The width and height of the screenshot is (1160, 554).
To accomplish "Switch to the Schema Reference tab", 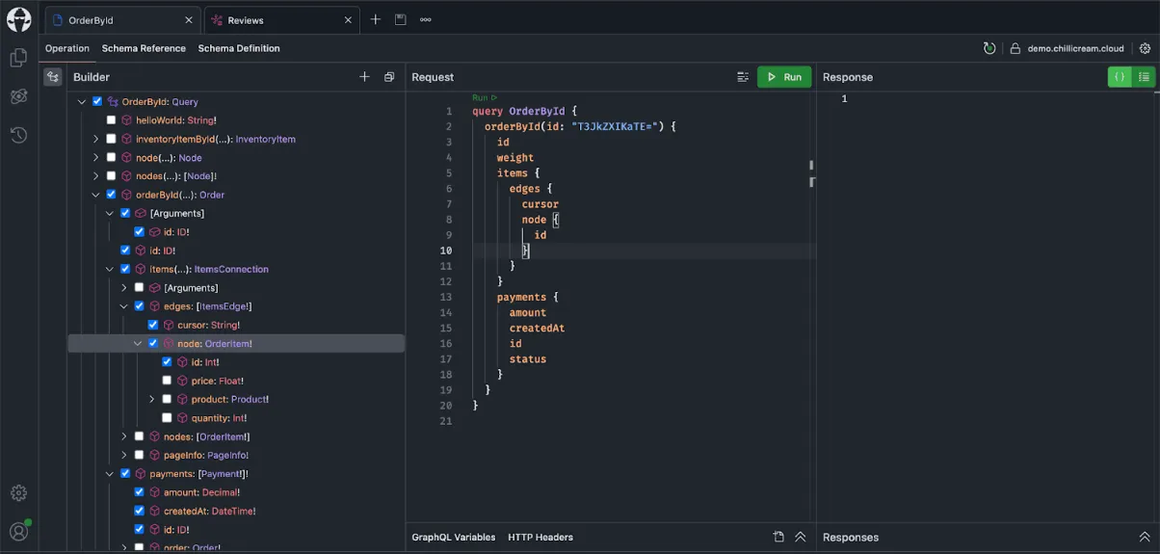I will 144,48.
